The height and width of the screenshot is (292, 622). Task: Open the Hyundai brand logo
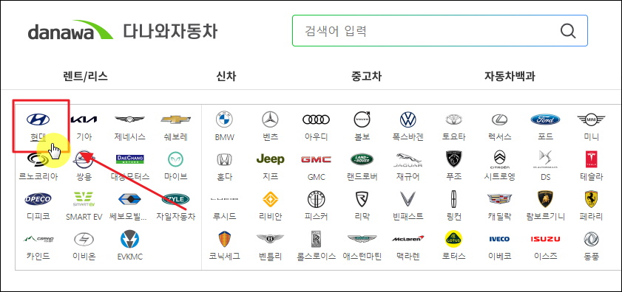pos(38,119)
